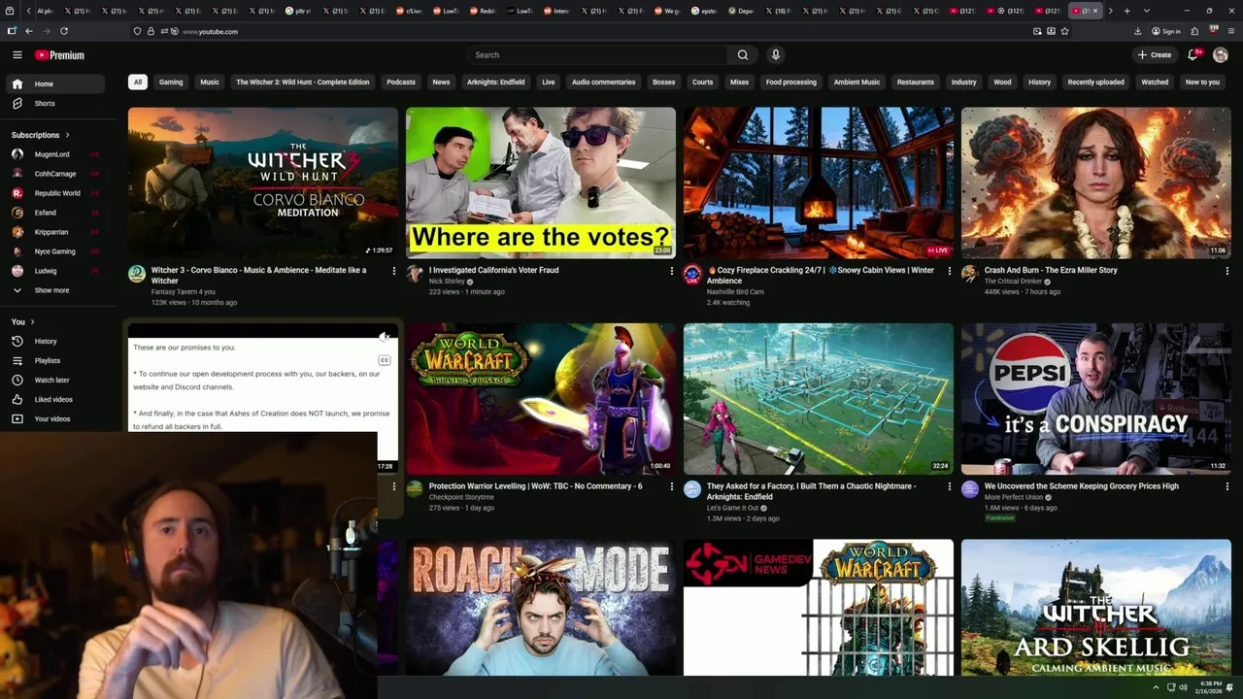The image size is (1243, 699).
Task: Filter by the New to you chip
Action: click(1202, 82)
